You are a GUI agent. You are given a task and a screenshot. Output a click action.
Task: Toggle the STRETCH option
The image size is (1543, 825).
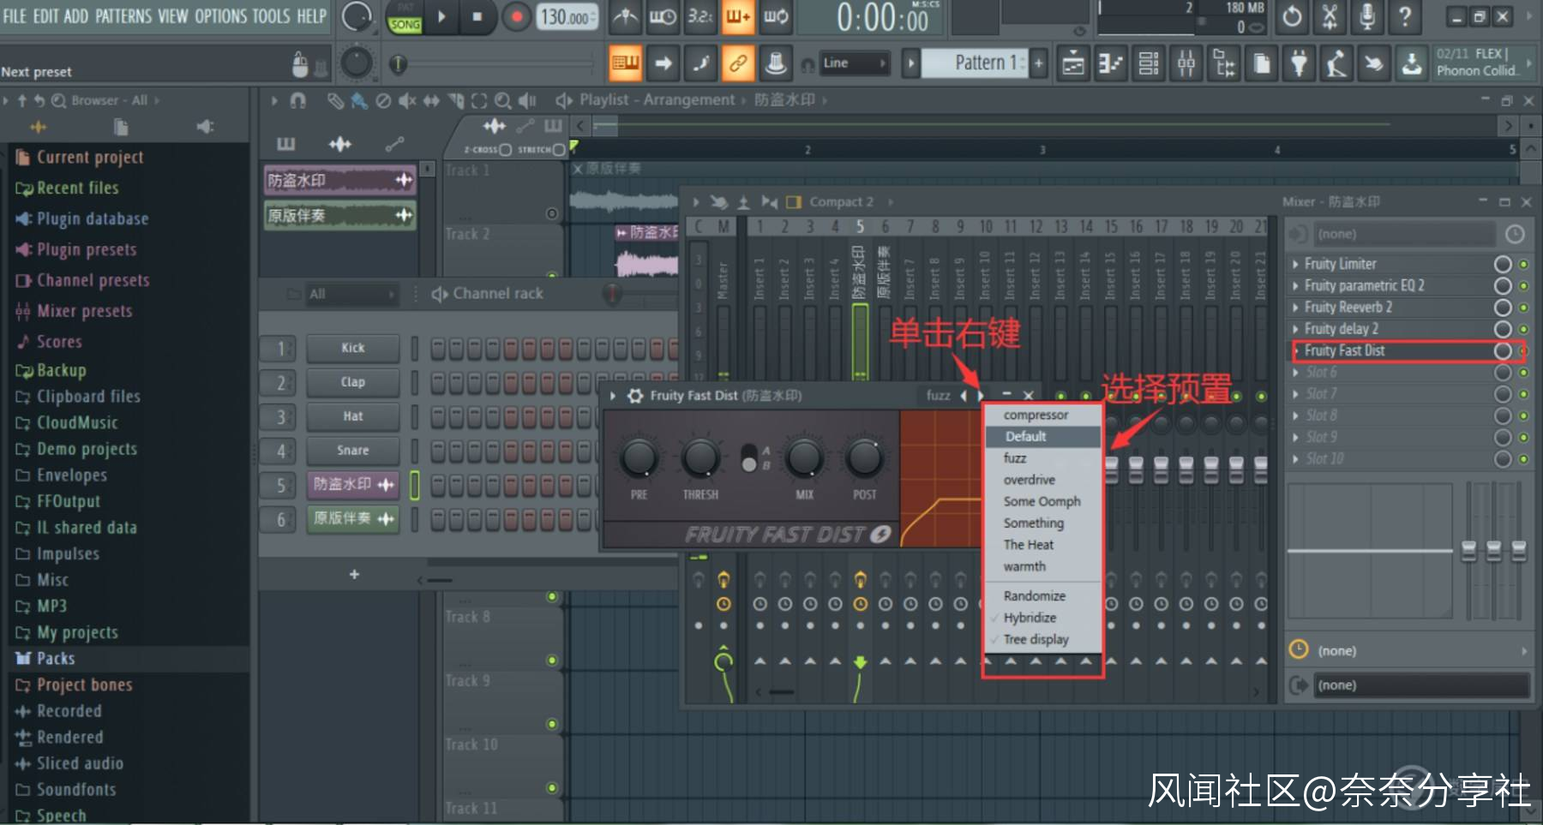click(x=559, y=150)
